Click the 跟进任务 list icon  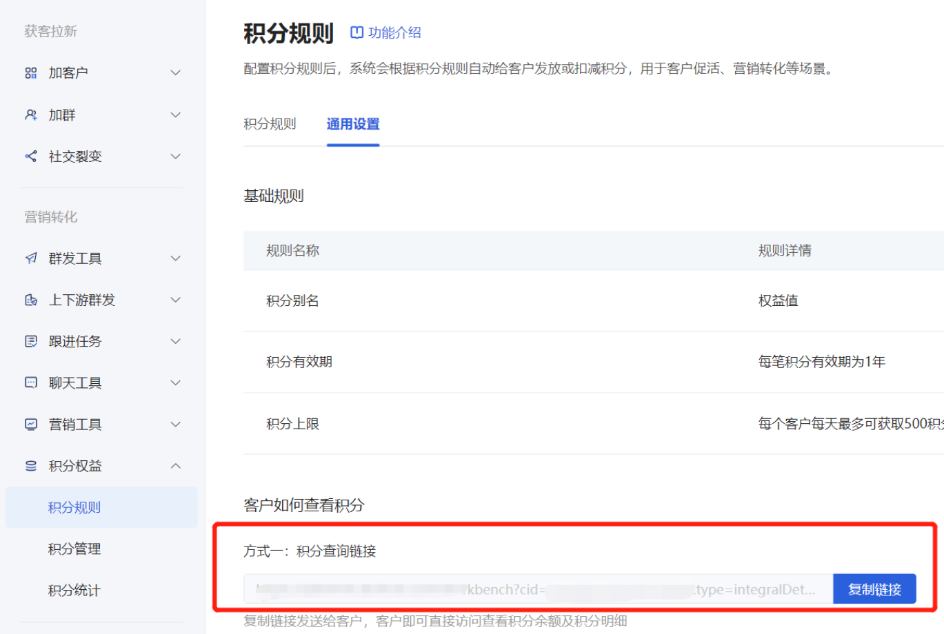pos(31,341)
